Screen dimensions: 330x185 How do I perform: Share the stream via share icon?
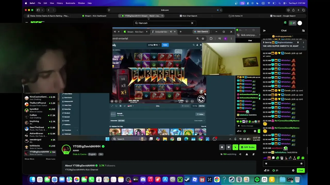(240, 154)
